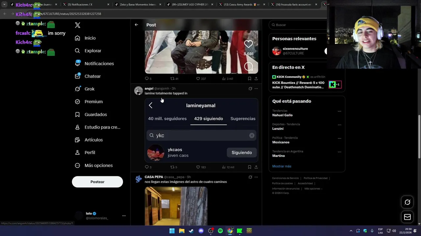The width and height of the screenshot is (421, 236).
Task: Open account options dots next to lolo
Action: pyautogui.click(x=124, y=216)
